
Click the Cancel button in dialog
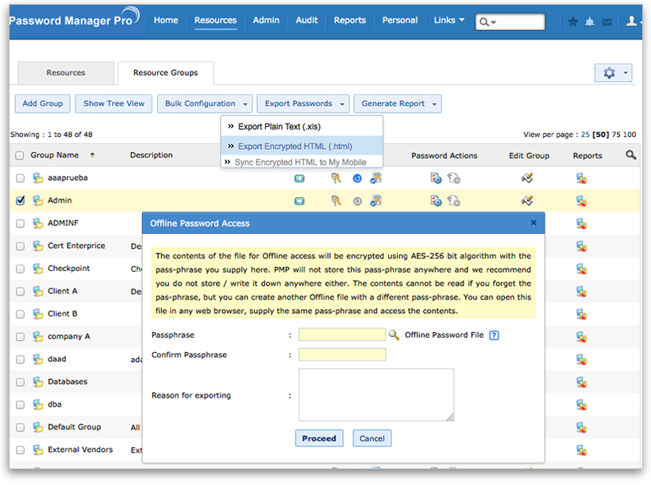[372, 438]
